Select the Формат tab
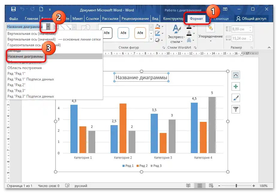Viewport: 278px width, 193px height. pos(196,19)
